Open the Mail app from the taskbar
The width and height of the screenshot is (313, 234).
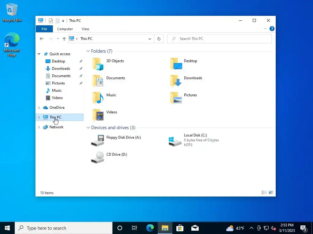tap(195, 228)
